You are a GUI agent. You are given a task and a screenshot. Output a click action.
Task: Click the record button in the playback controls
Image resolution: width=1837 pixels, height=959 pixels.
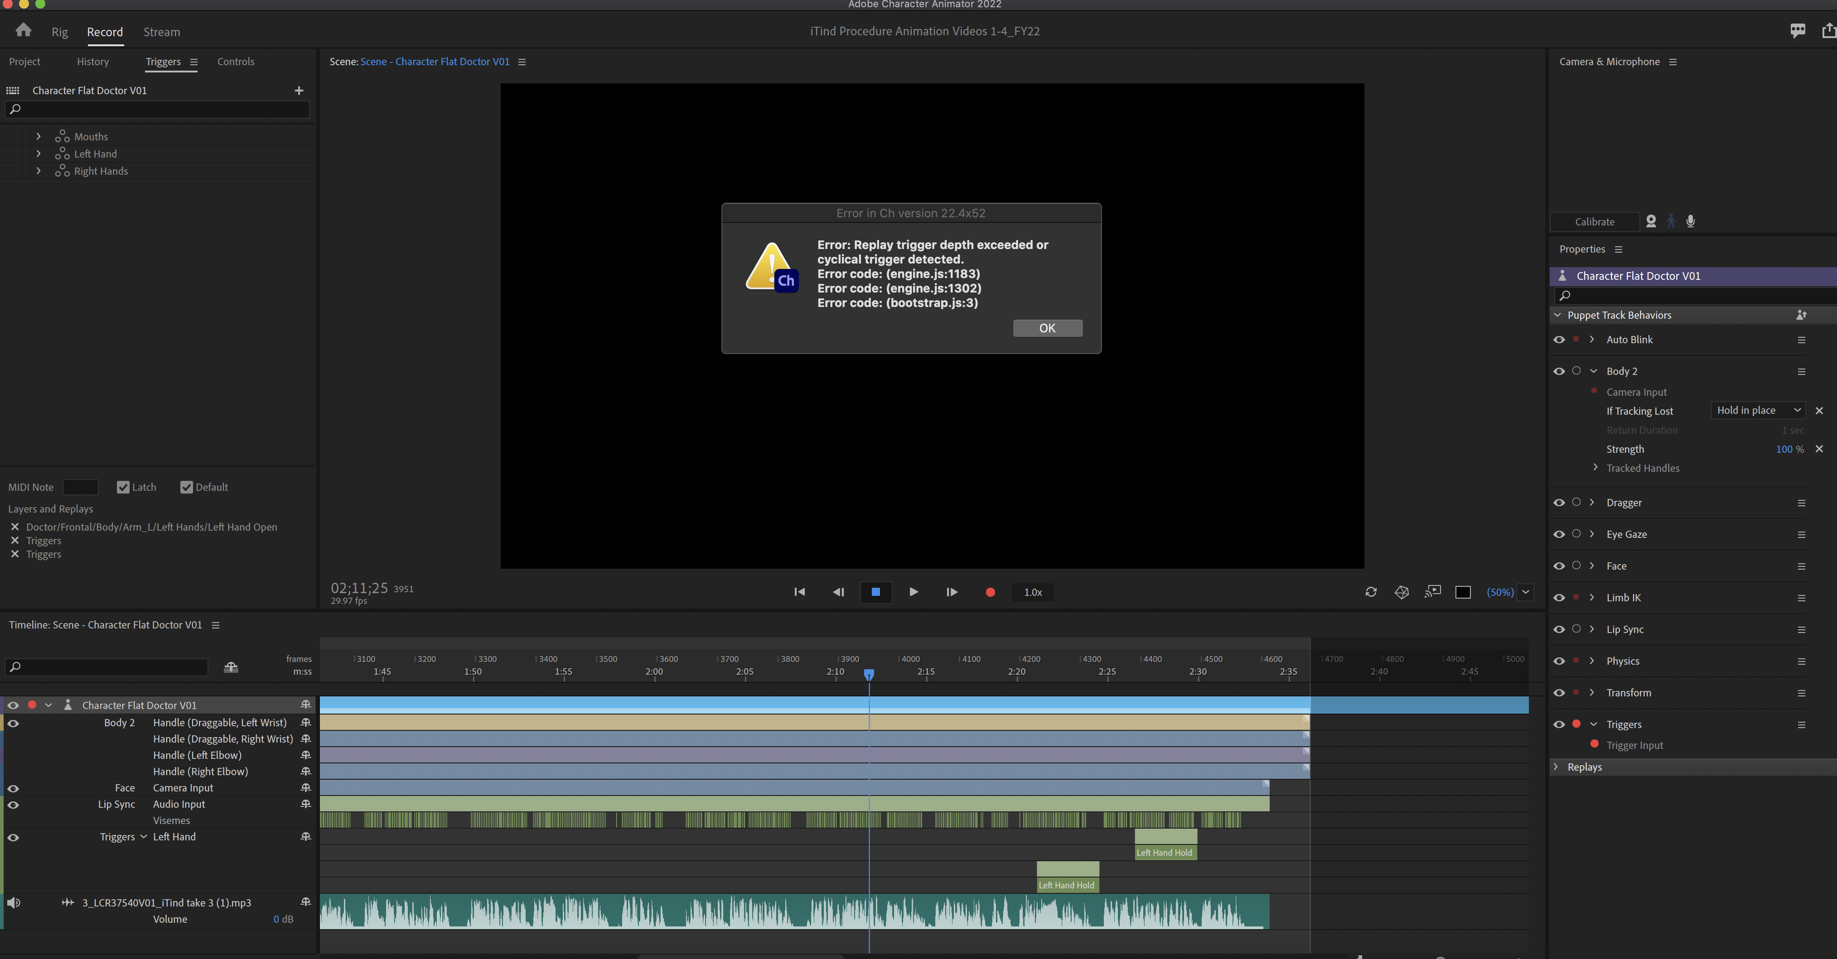(990, 592)
